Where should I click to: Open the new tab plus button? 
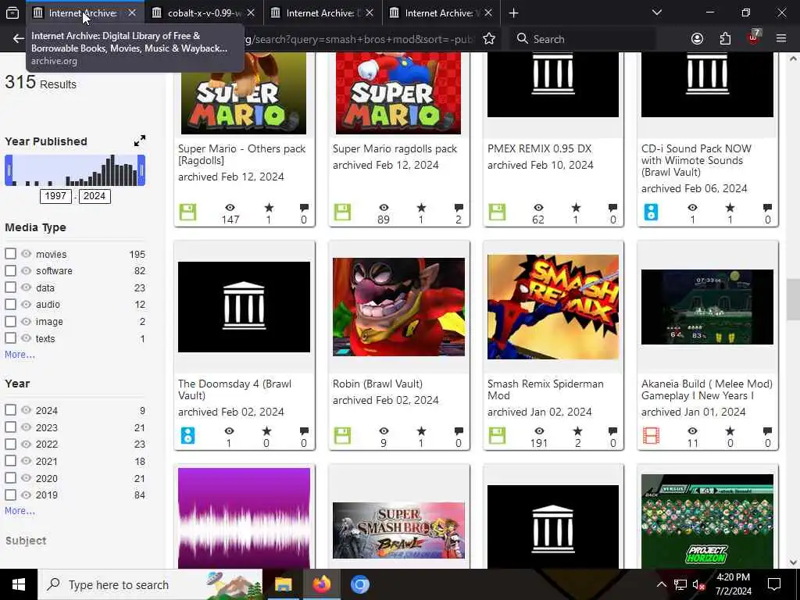click(x=514, y=12)
